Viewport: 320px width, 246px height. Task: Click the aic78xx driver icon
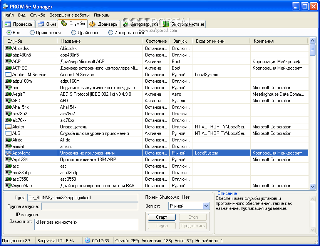[8, 120]
